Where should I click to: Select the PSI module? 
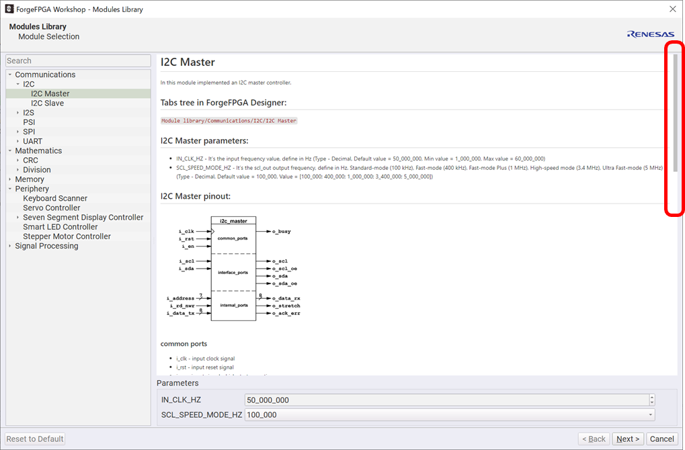coord(29,122)
